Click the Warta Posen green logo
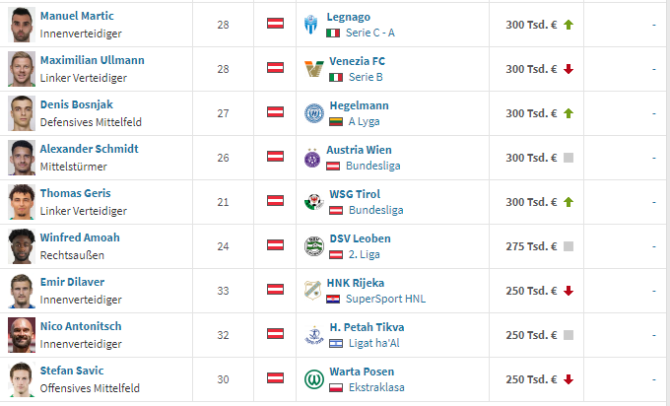 pos(314,379)
